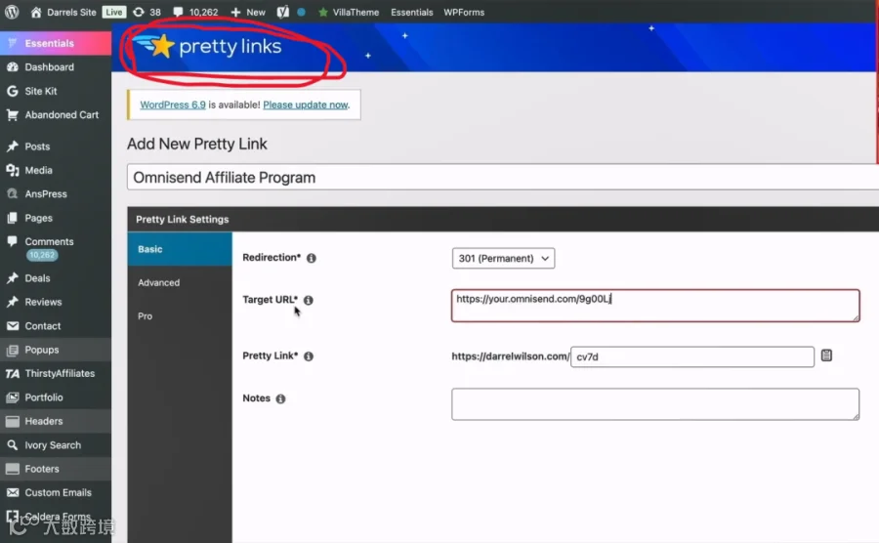Image resolution: width=879 pixels, height=543 pixels.
Task: Click the 'Pretty Link Settings' panel header
Action: (x=503, y=219)
